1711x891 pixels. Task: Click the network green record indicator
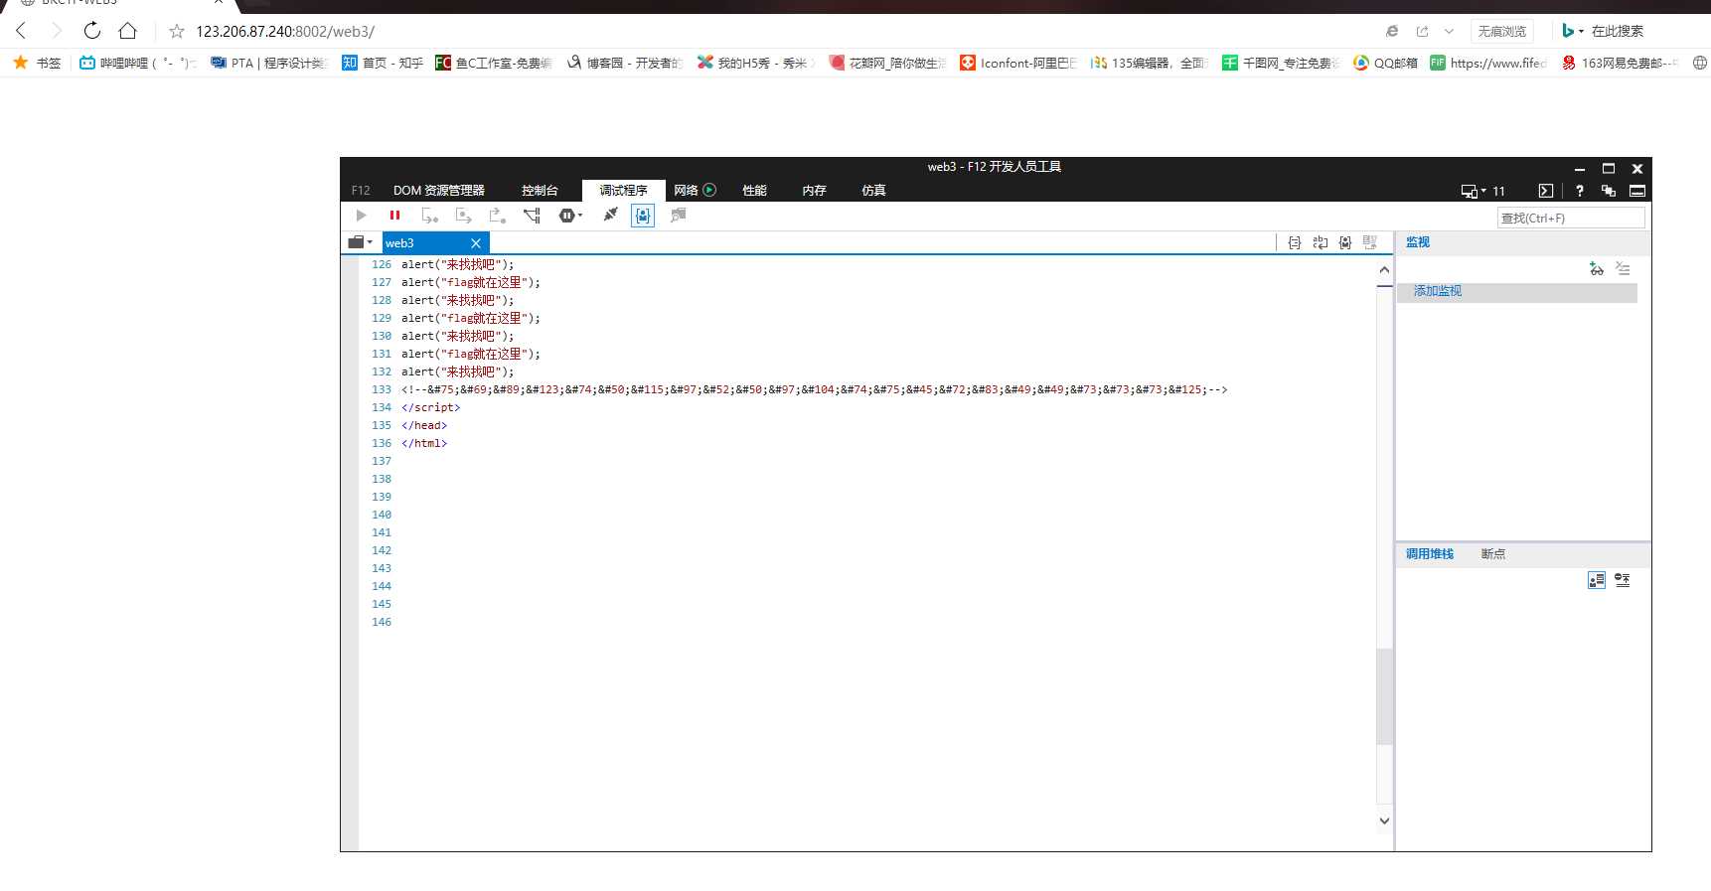click(x=709, y=190)
